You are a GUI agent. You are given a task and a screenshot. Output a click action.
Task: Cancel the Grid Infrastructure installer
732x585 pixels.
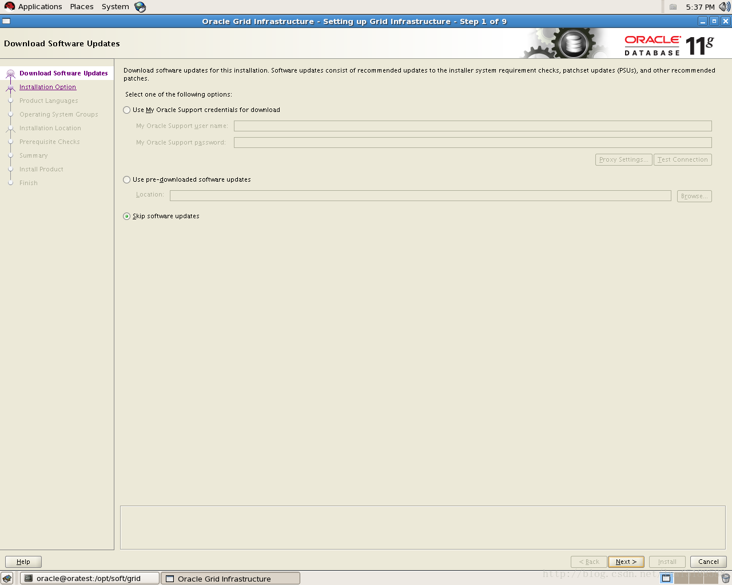click(709, 562)
